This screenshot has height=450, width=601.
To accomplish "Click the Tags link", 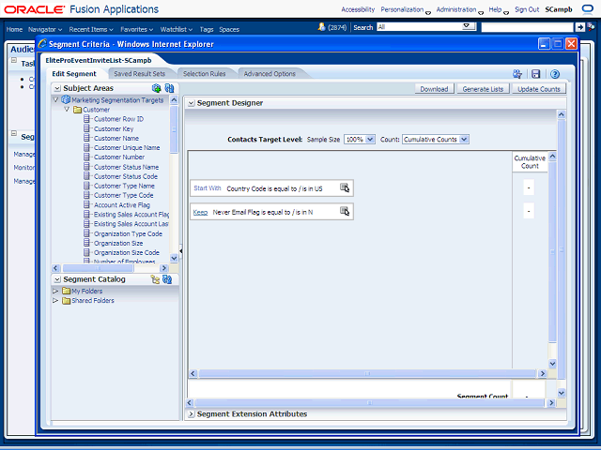I will [x=207, y=29].
